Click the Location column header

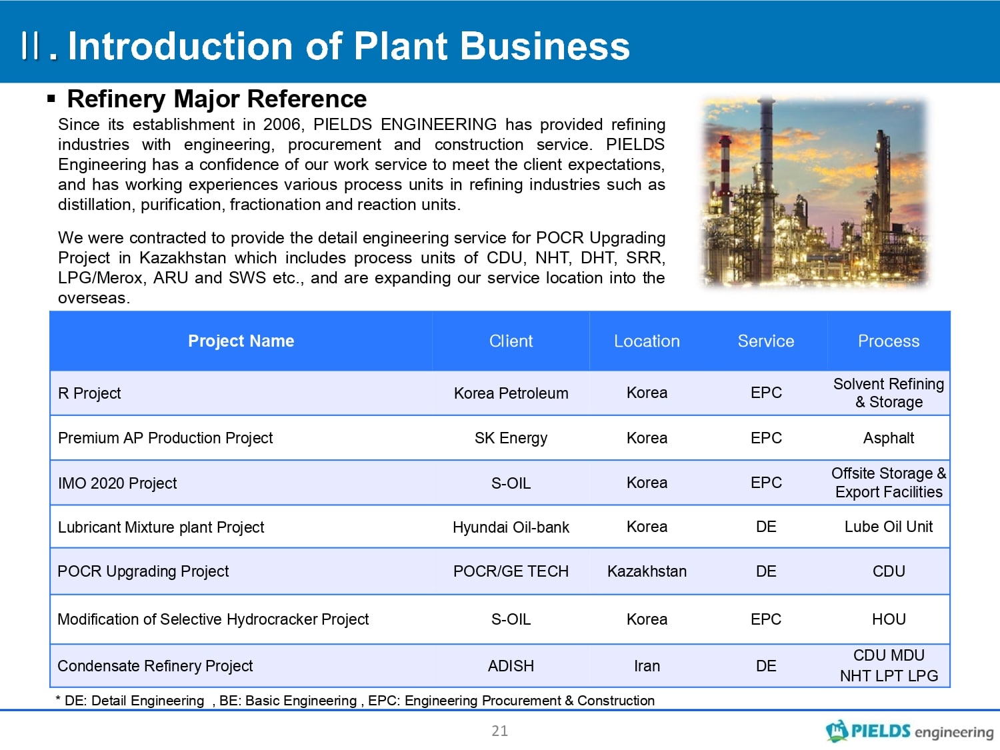647,341
